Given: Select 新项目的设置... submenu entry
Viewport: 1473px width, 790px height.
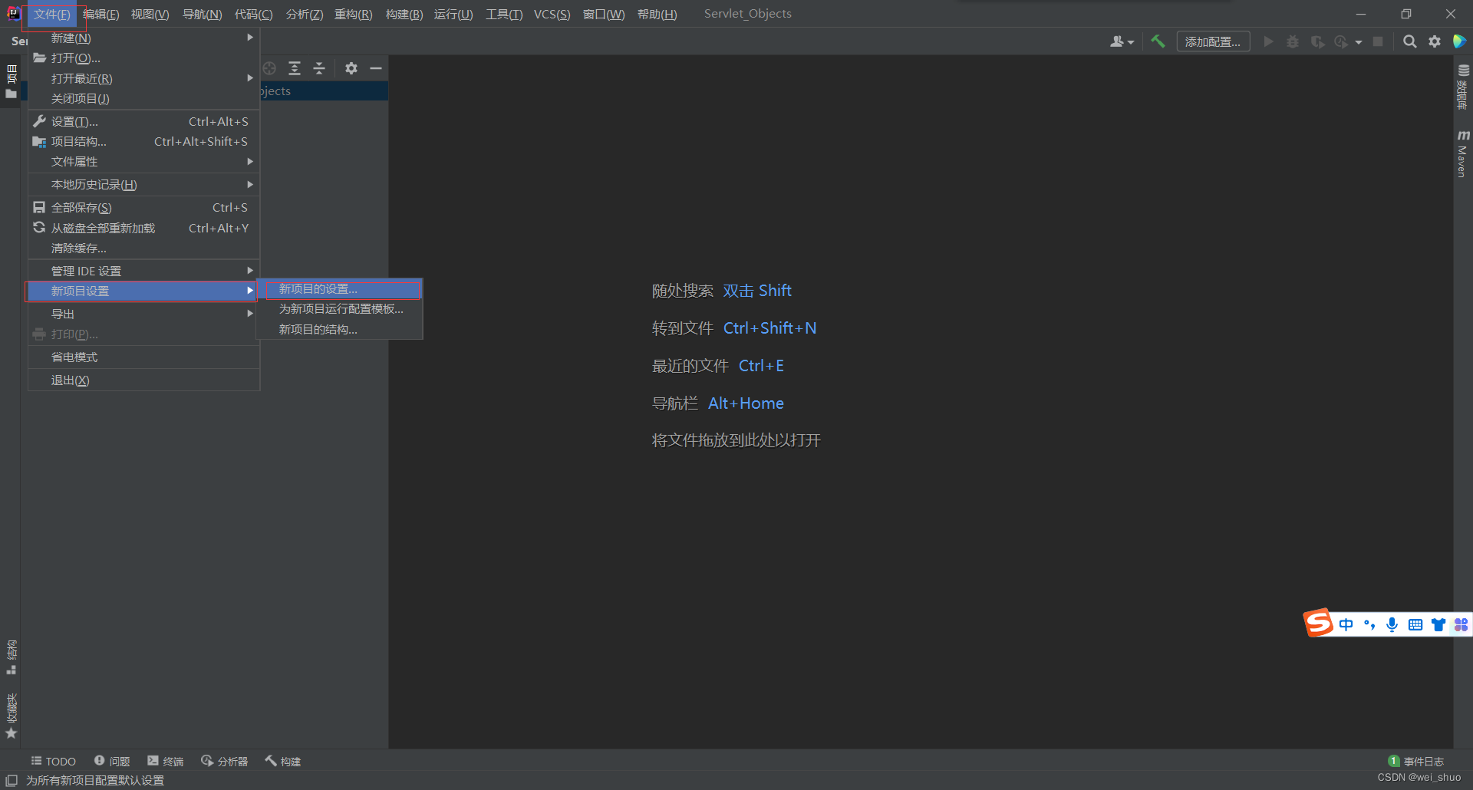Looking at the screenshot, I should 339,289.
